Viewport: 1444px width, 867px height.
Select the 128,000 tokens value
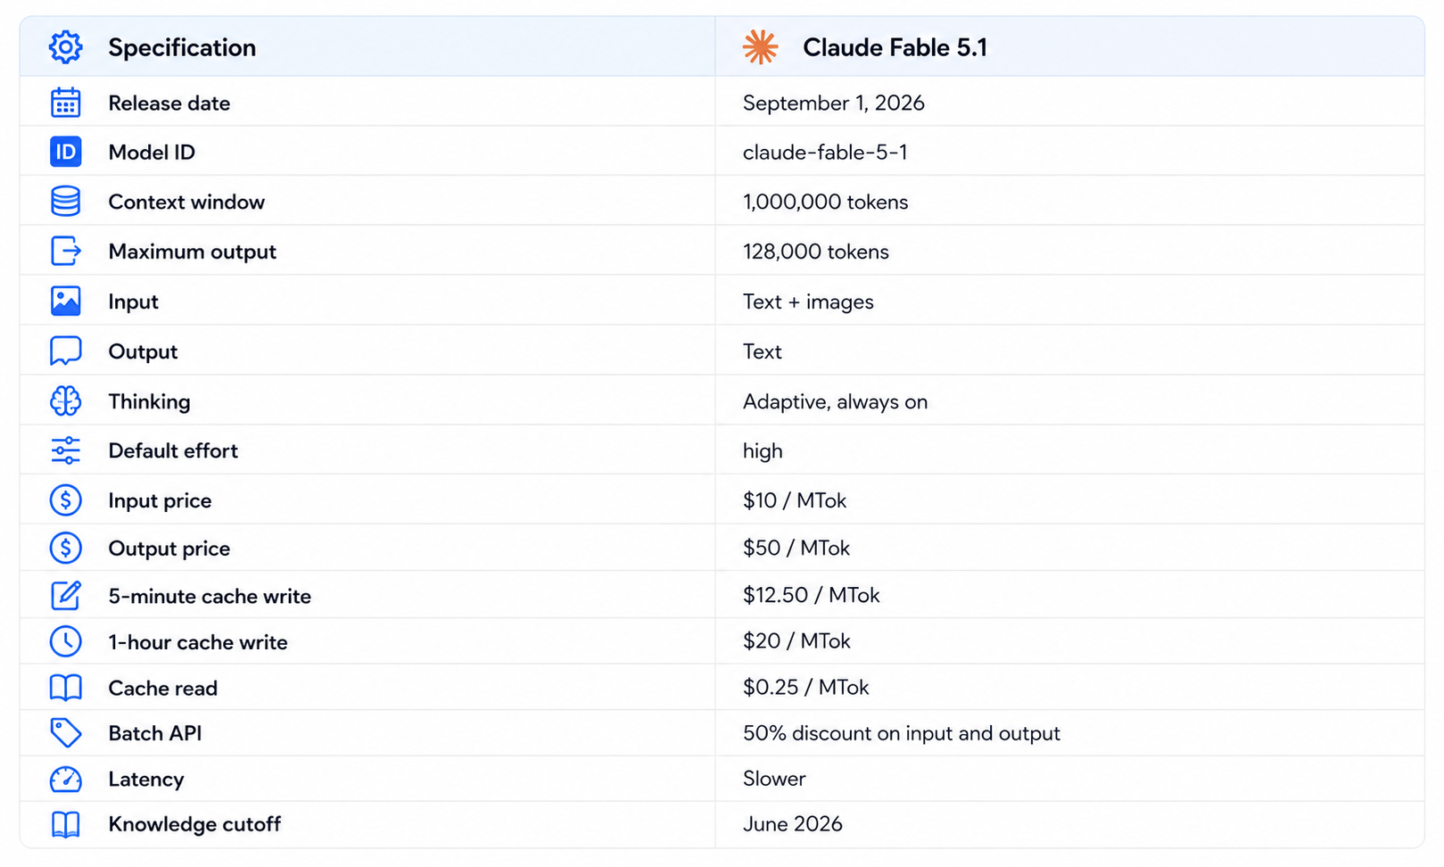click(816, 252)
